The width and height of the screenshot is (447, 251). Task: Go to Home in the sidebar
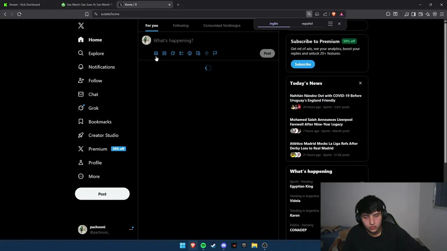[x=90, y=40]
